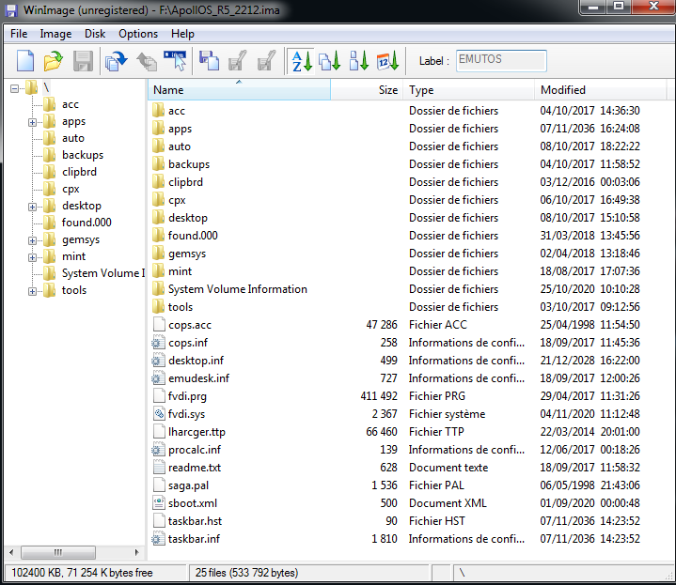Click status bar text 25 files (533 792 bytes)

(x=246, y=573)
